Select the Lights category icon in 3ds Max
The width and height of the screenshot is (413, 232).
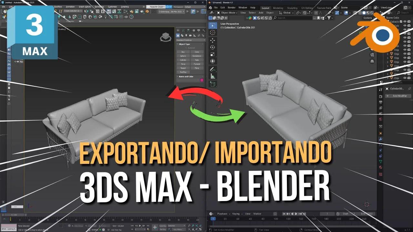point(186,35)
